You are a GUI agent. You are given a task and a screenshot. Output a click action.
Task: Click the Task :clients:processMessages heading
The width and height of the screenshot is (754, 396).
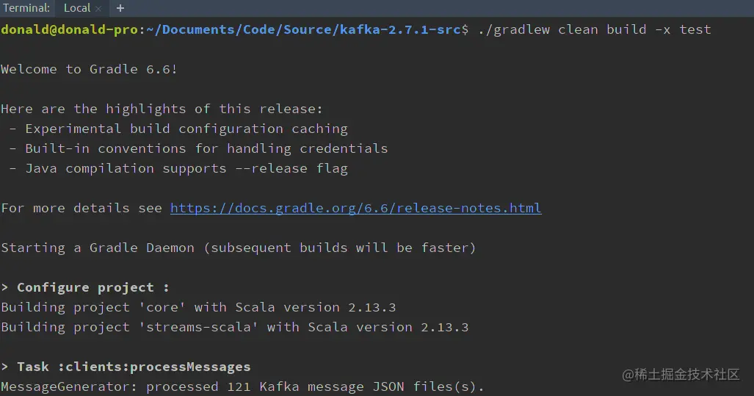pyautogui.click(x=126, y=367)
